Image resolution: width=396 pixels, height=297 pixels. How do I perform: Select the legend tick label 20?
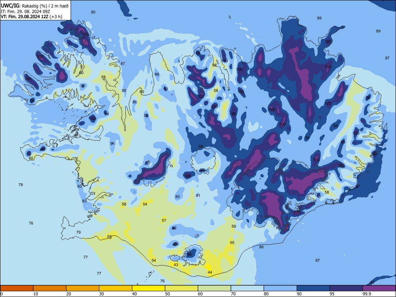[x=69, y=294]
